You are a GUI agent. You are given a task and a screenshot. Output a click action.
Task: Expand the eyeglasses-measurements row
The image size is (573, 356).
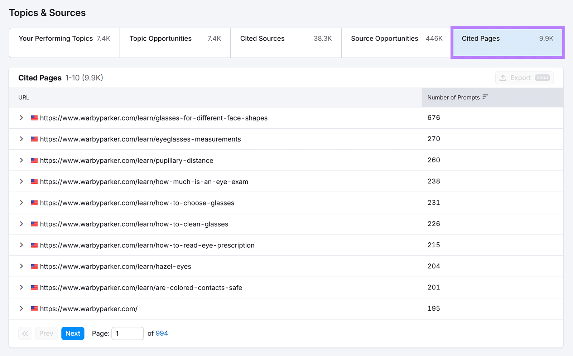point(21,139)
